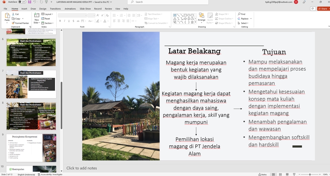Open the Section dropdown
330x176 pixels.
point(47,23)
